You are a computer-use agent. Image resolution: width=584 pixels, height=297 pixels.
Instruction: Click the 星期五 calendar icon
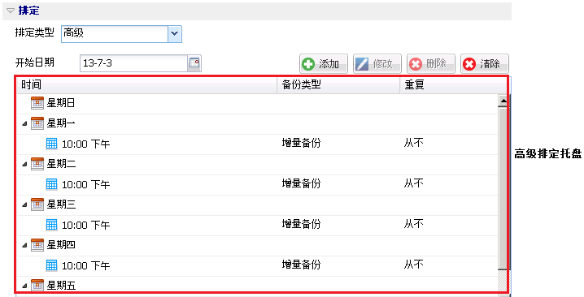pos(37,285)
